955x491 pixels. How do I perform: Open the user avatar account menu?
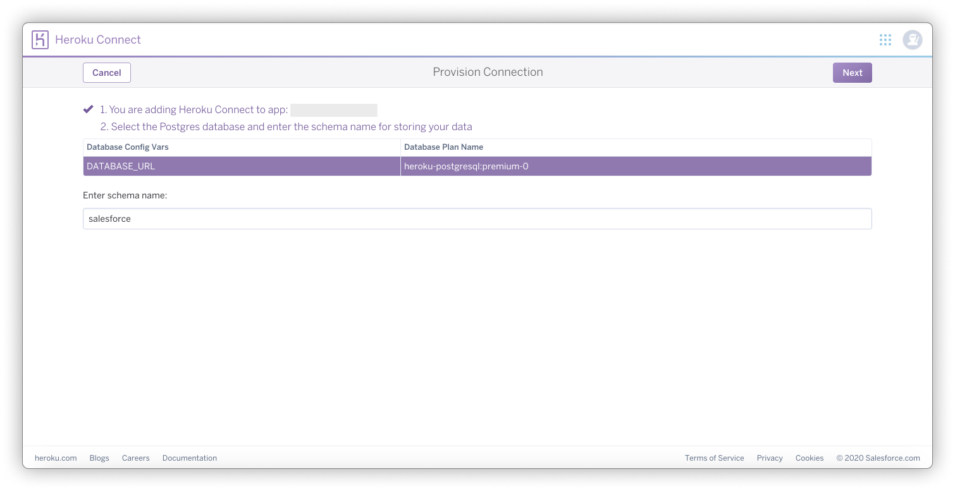click(912, 40)
